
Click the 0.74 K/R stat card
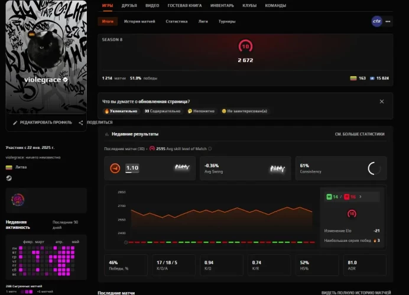(269, 265)
